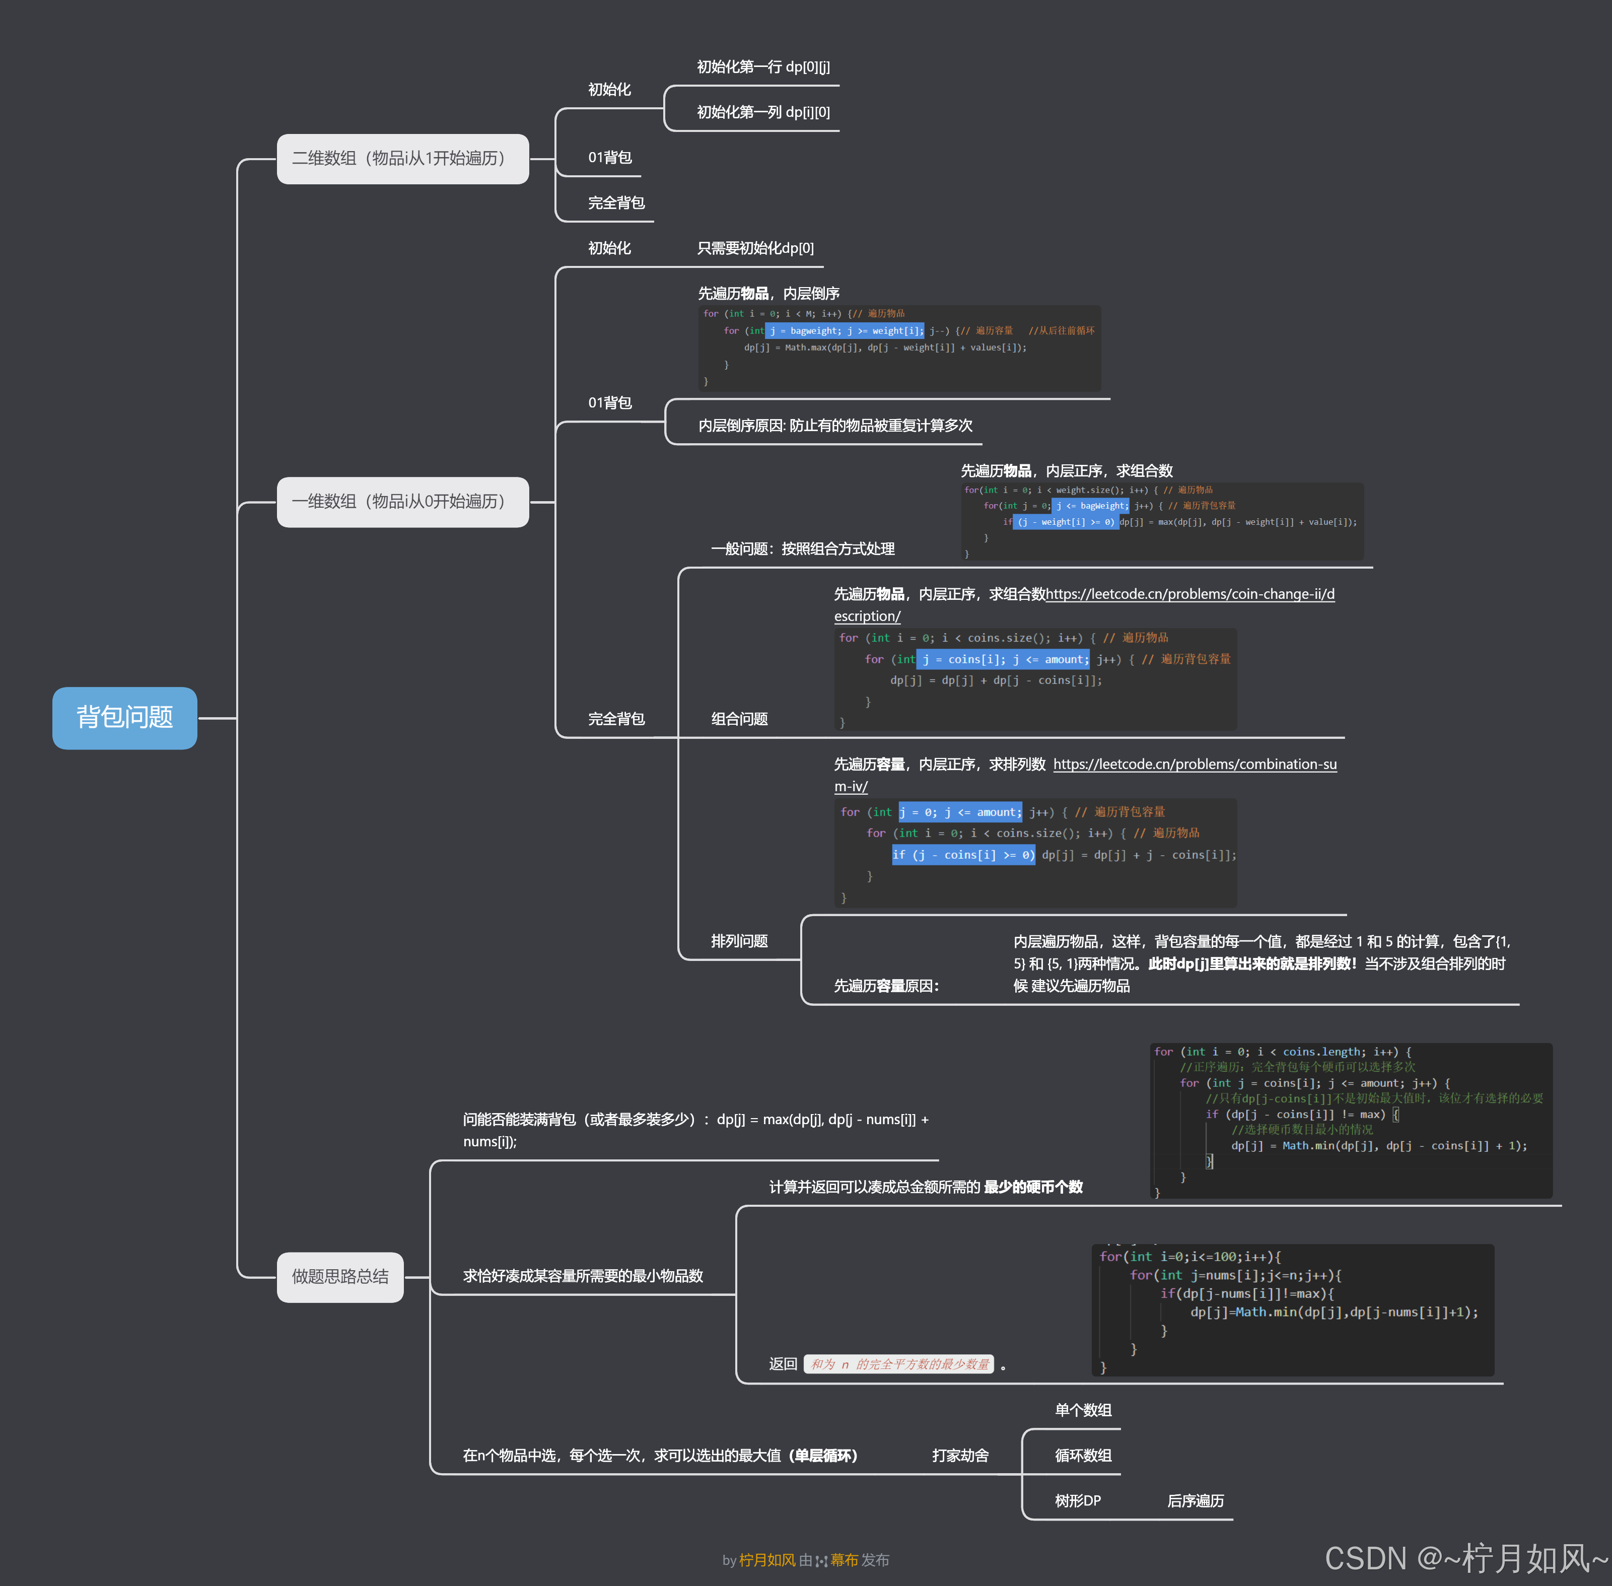Screen dimensions: 1612x1586
Task: Select the 组合问题 node
Action: pos(739,718)
